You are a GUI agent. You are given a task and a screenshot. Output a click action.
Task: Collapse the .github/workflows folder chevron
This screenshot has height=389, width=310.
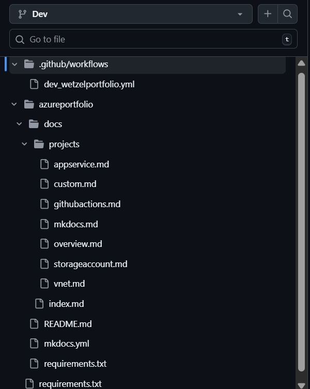tap(14, 65)
